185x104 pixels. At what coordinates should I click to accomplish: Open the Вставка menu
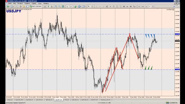20,3
